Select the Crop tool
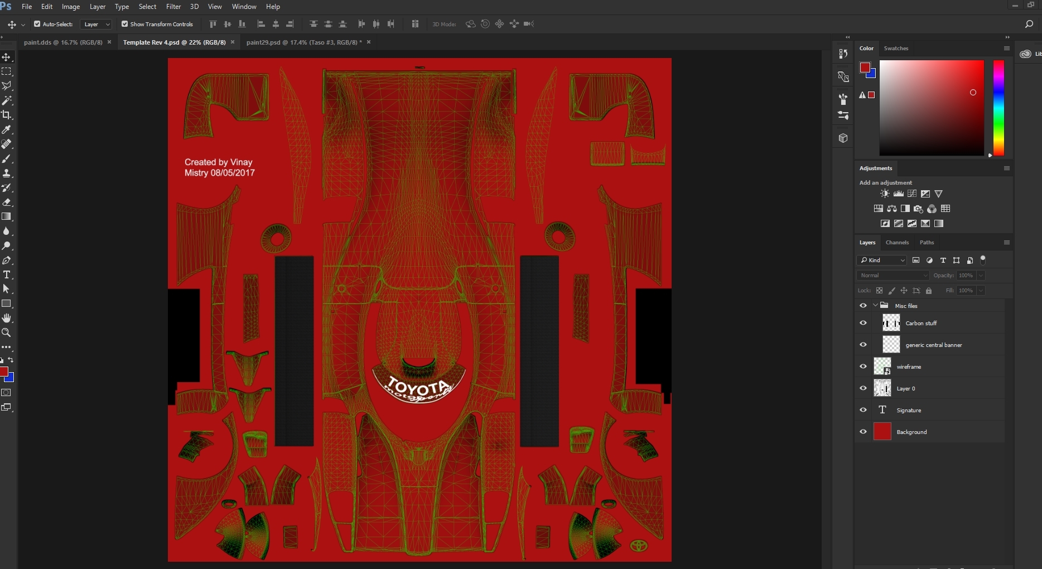Viewport: 1042px width, 569px height. click(x=7, y=115)
